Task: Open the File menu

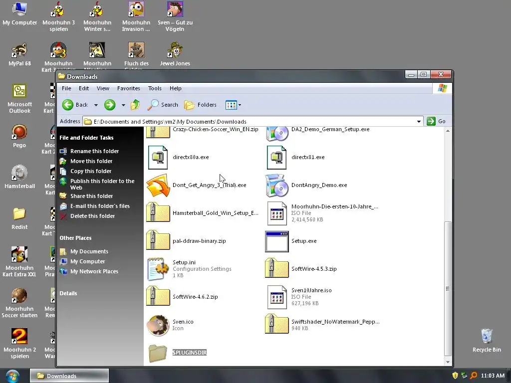Action: coord(66,88)
